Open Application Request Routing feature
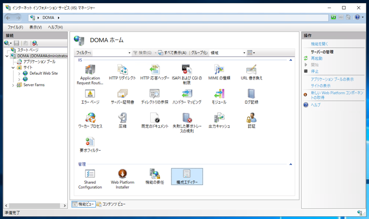 [x=90, y=74]
